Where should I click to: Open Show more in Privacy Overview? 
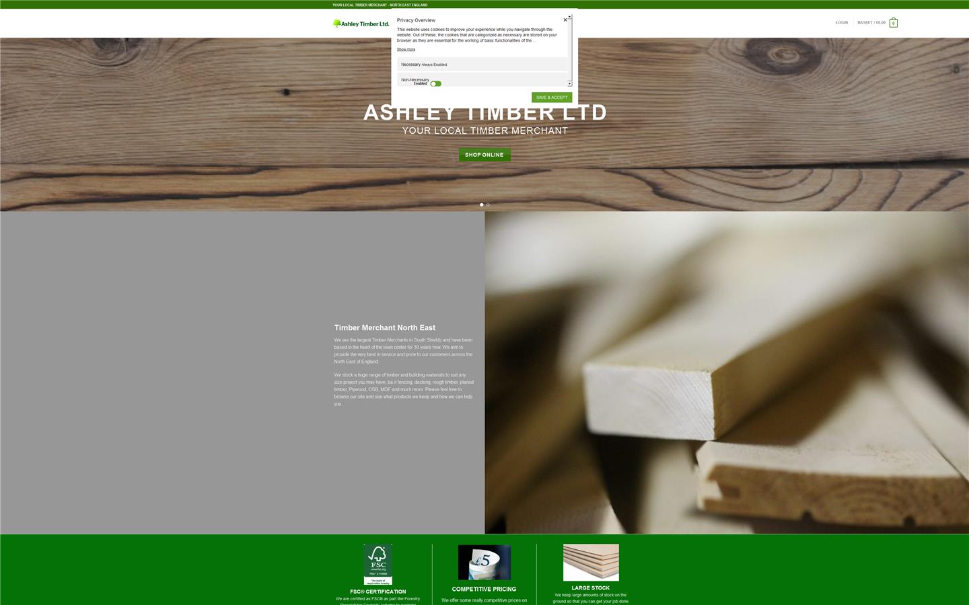406,49
